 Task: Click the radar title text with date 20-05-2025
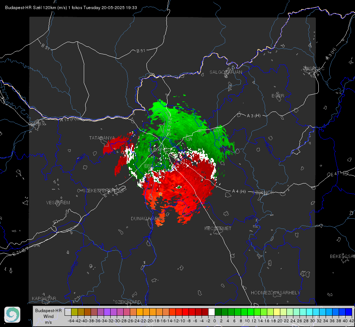71,8
